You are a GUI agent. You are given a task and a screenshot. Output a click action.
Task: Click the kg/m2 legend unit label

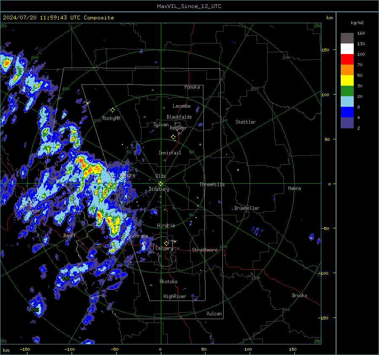click(x=357, y=23)
